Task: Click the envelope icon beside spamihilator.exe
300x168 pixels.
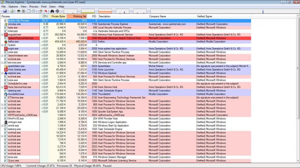Action: [x=6, y=66]
